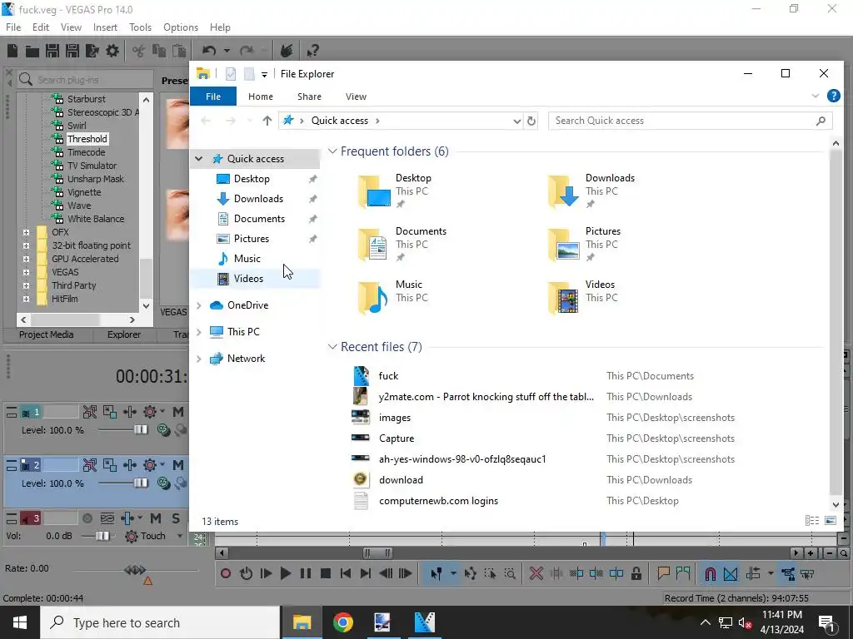Open the Tools menu in VEGAS

point(140,27)
